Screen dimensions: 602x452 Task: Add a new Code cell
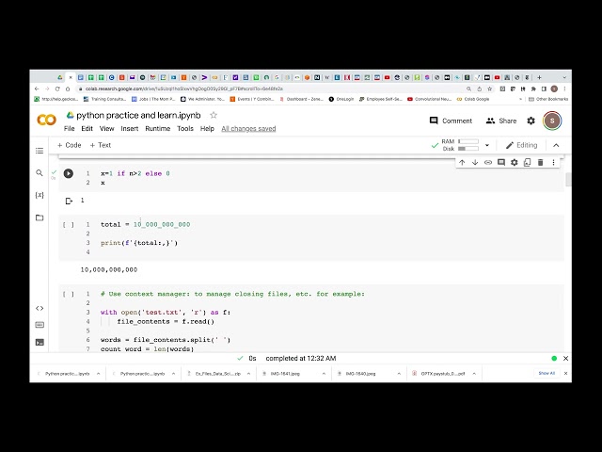[69, 145]
